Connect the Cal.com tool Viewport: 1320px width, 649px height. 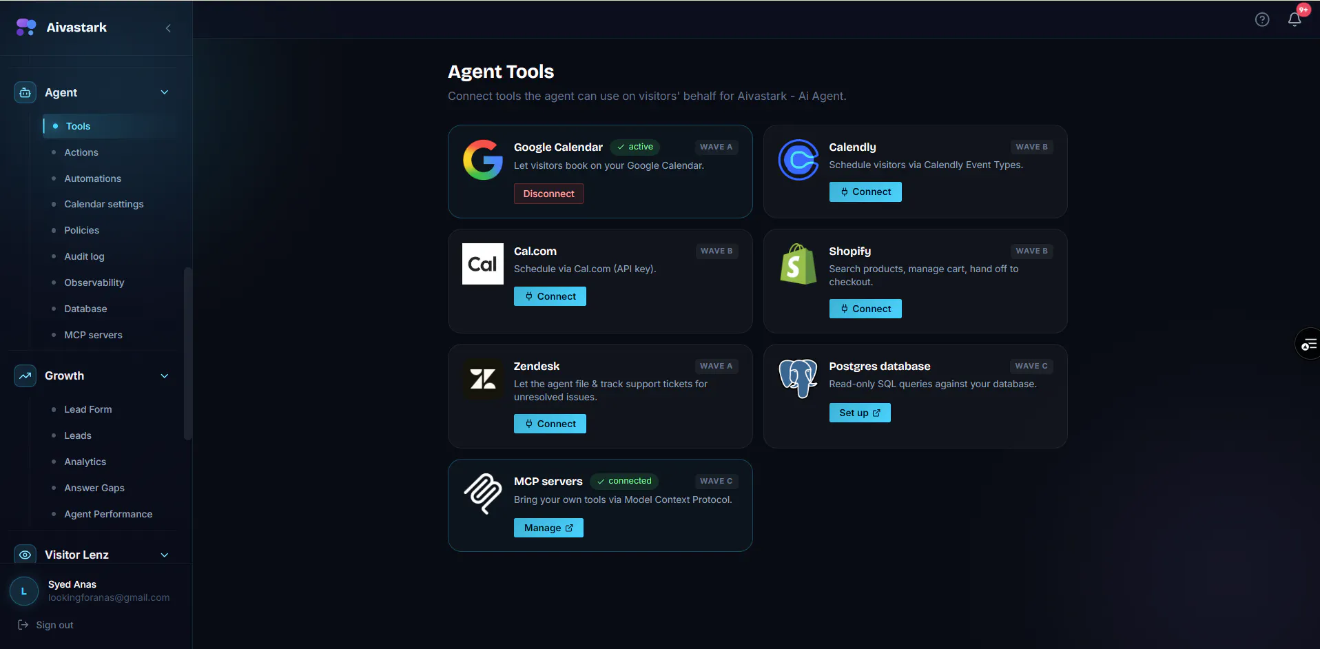click(x=550, y=296)
